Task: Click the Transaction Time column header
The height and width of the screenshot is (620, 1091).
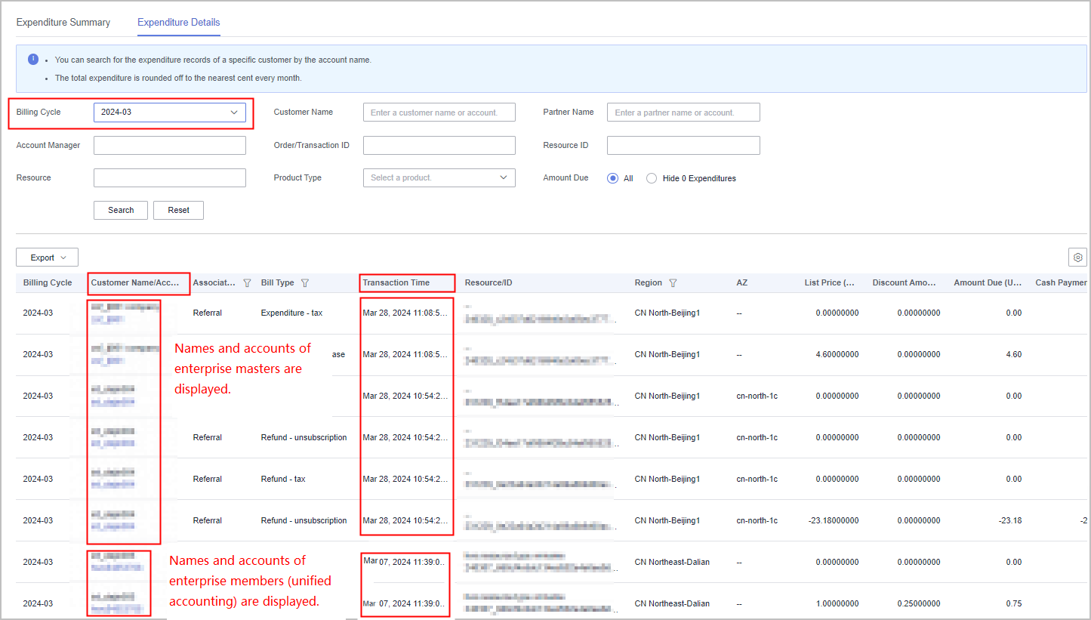Action: coord(396,283)
